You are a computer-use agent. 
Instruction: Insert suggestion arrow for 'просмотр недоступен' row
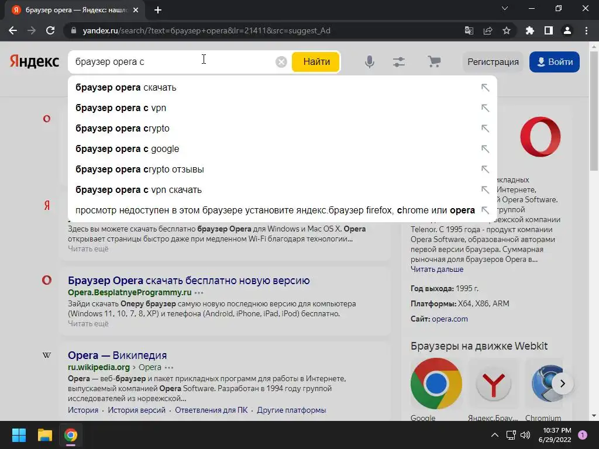[485, 210]
